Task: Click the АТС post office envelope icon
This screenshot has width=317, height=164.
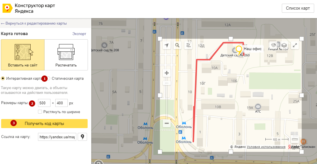Action: pos(258,106)
